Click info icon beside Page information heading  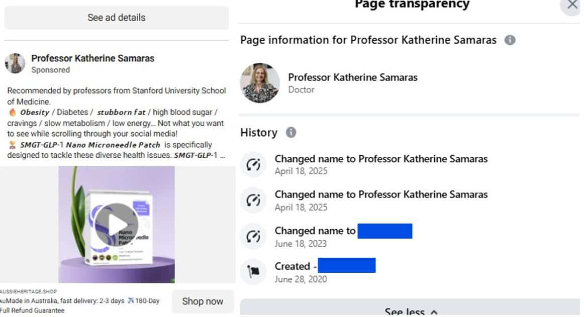(510, 40)
